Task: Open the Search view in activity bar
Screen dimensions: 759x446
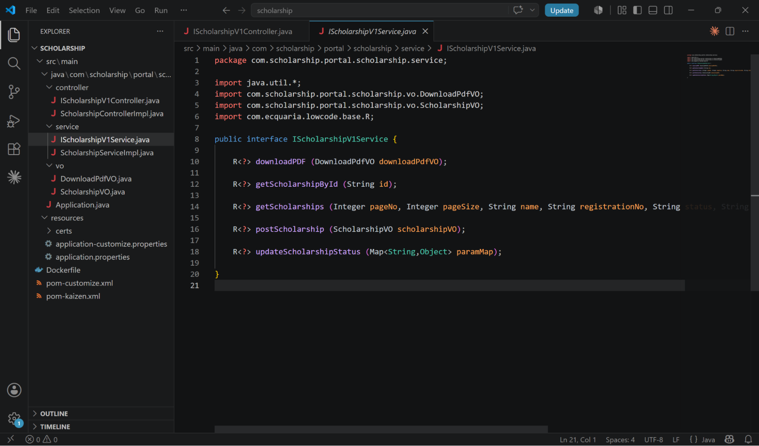Action: [14, 63]
